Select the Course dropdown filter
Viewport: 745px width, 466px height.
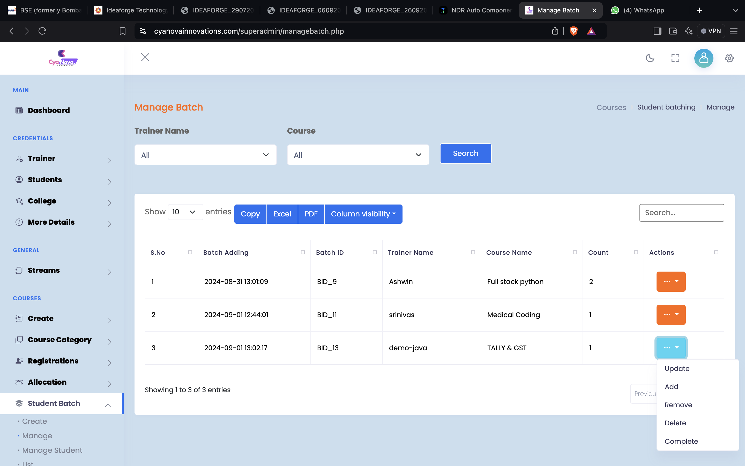(x=357, y=155)
